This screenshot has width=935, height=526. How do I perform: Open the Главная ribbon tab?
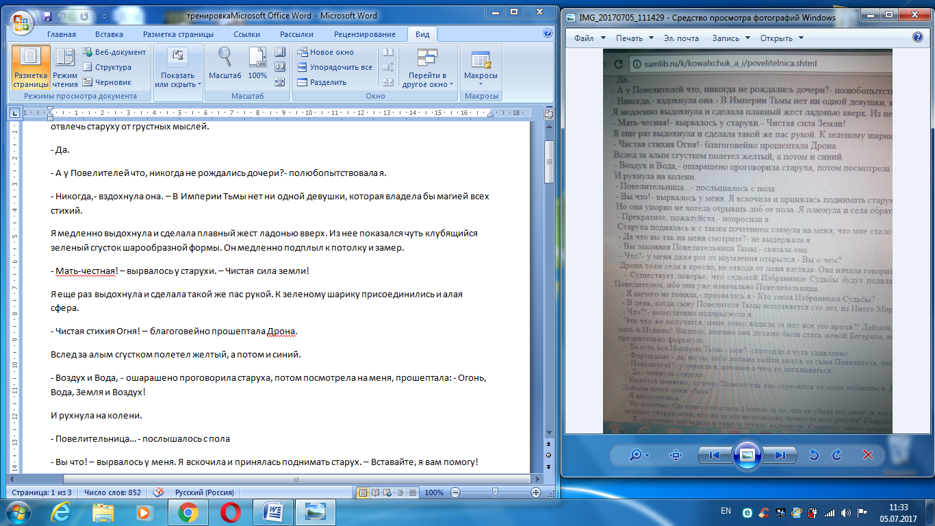pyautogui.click(x=62, y=34)
